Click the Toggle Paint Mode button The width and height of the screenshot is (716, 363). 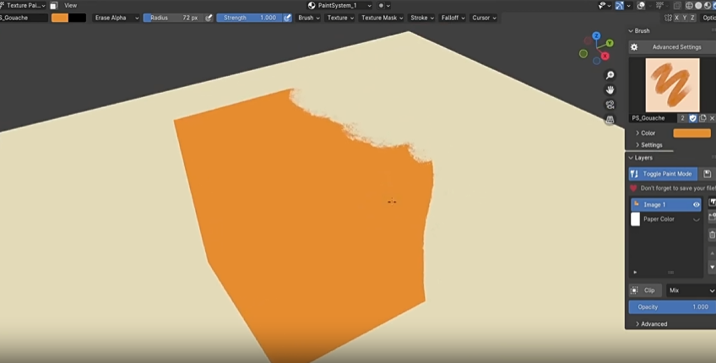point(666,174)
